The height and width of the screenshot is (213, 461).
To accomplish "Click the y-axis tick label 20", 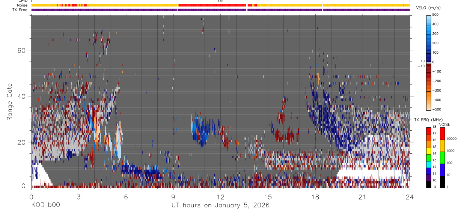I will (21, 142).
